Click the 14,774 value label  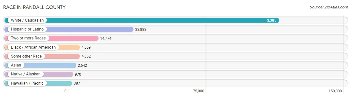(x=106, y=38)
